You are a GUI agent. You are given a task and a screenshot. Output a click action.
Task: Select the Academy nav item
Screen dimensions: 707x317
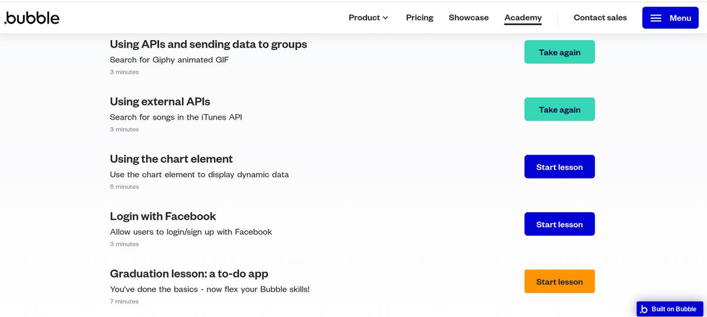523,18
